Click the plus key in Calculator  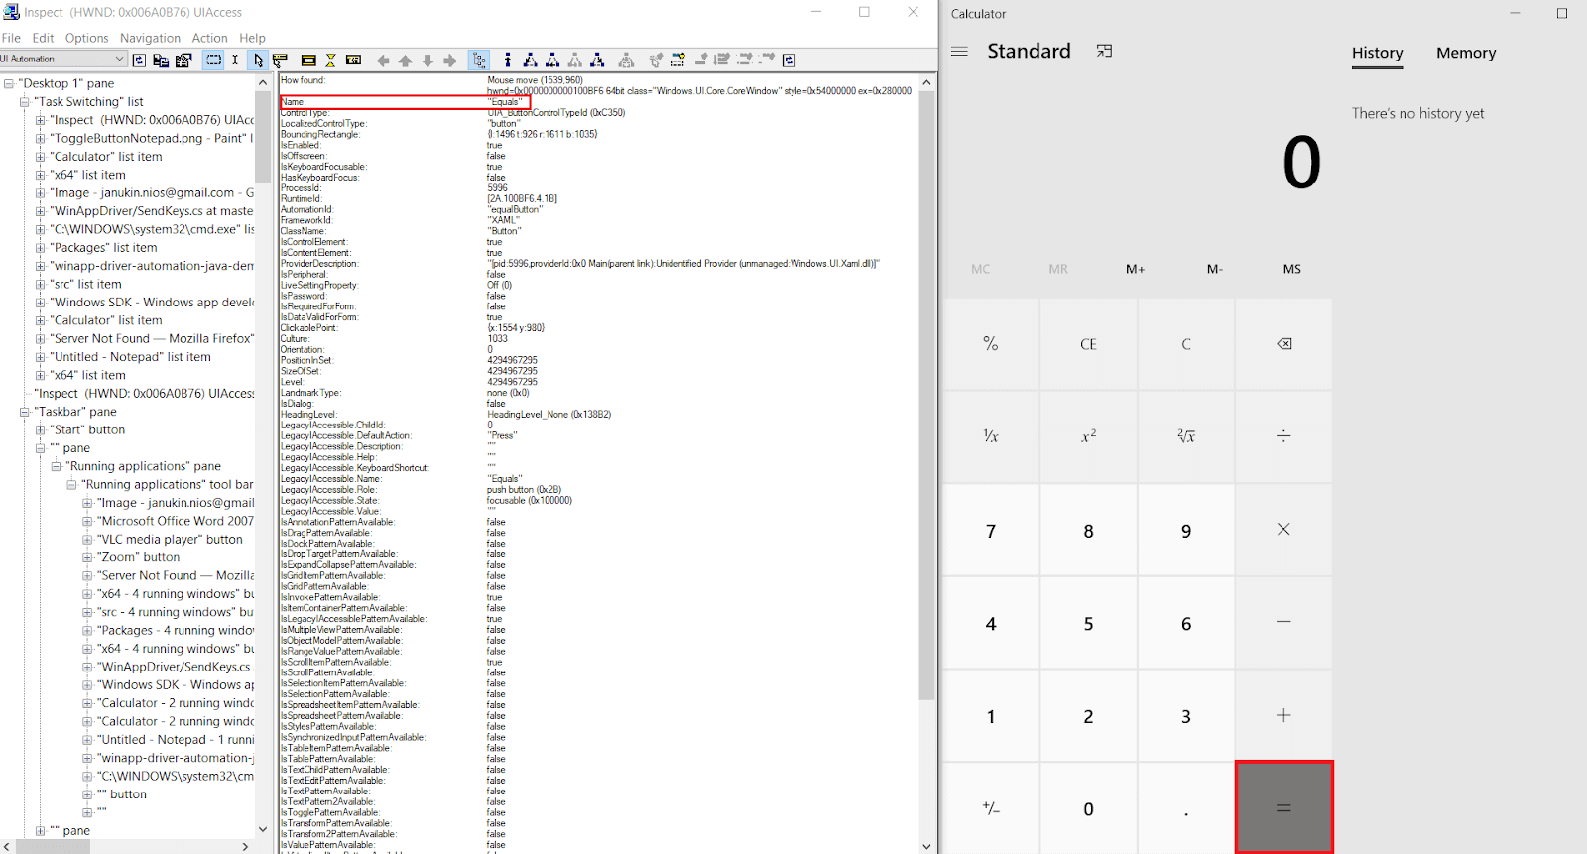[1283, 715]
